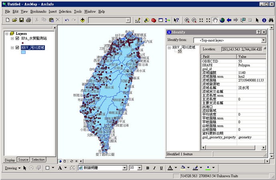
Task: Select feature 55 in Identify tree
Action: pos(180,51)
